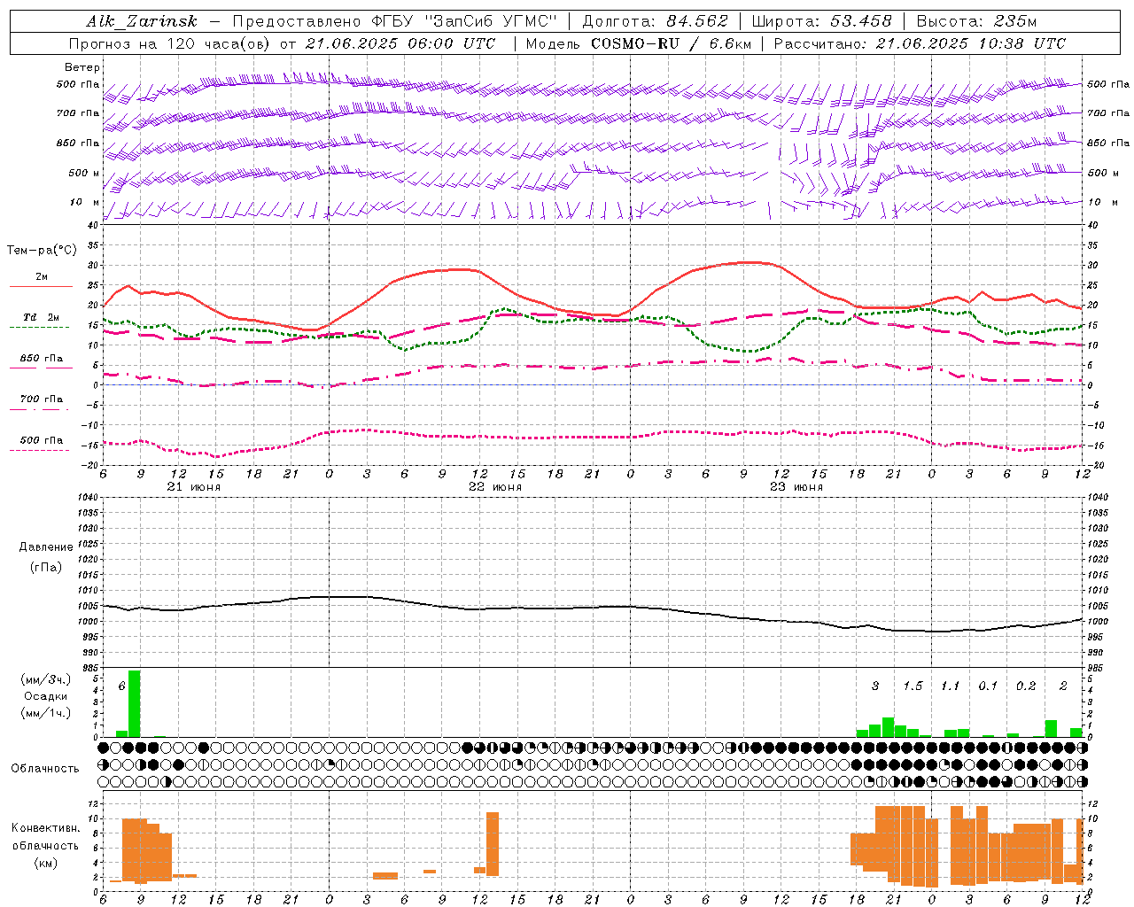Click the latitude value Широта: 53.458
This screenshot has height=907, width=1134.
821,21
